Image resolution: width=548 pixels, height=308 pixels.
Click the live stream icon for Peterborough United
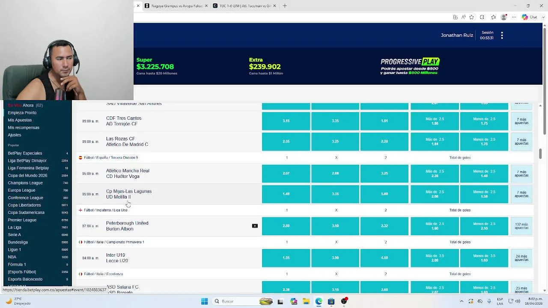[x=255, y=226]
